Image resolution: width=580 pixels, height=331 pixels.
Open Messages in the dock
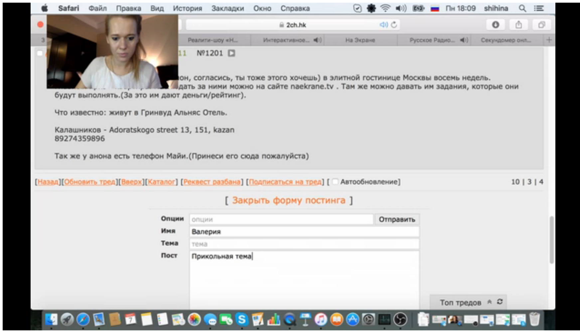point(210,319)
